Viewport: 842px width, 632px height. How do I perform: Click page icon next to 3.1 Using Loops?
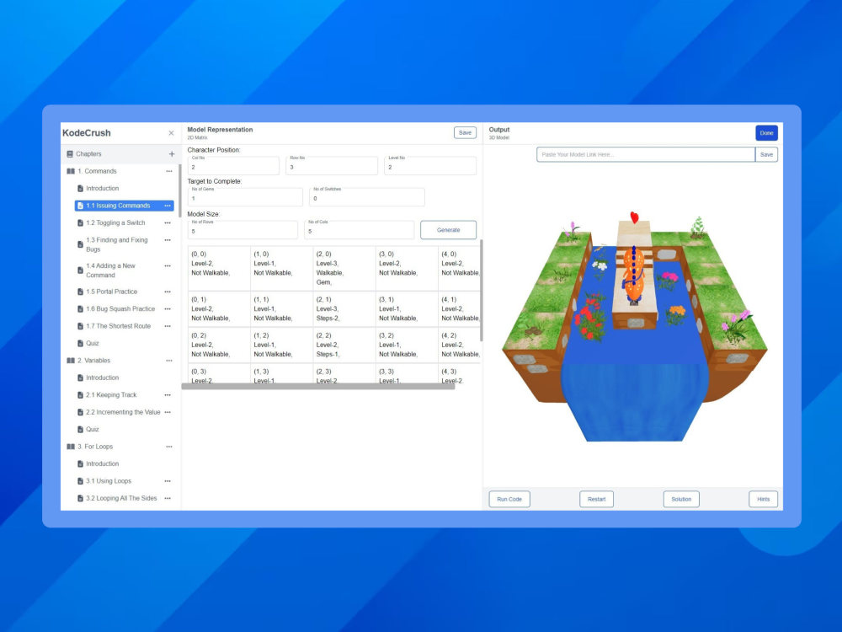(80, 481)
